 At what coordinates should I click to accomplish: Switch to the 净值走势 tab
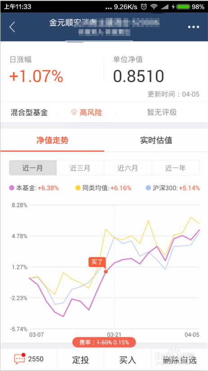pyautogui.click(x=52, y=140)
